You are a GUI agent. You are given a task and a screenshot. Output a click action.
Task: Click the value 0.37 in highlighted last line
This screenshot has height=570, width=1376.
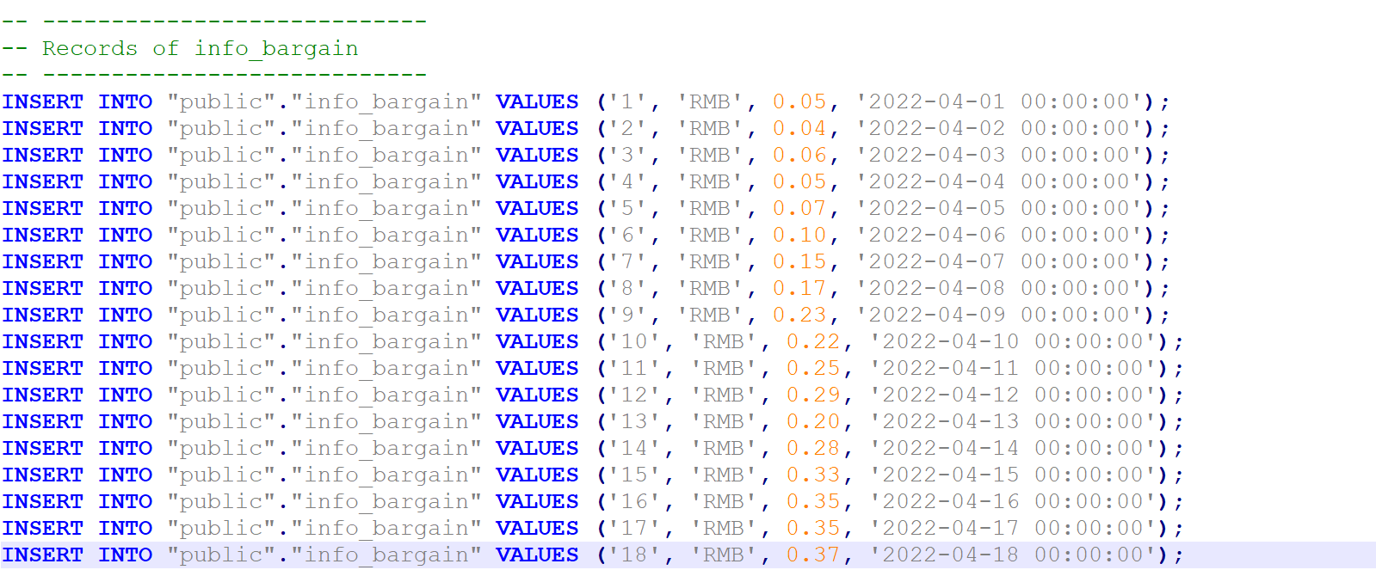(x=813, y=555)
